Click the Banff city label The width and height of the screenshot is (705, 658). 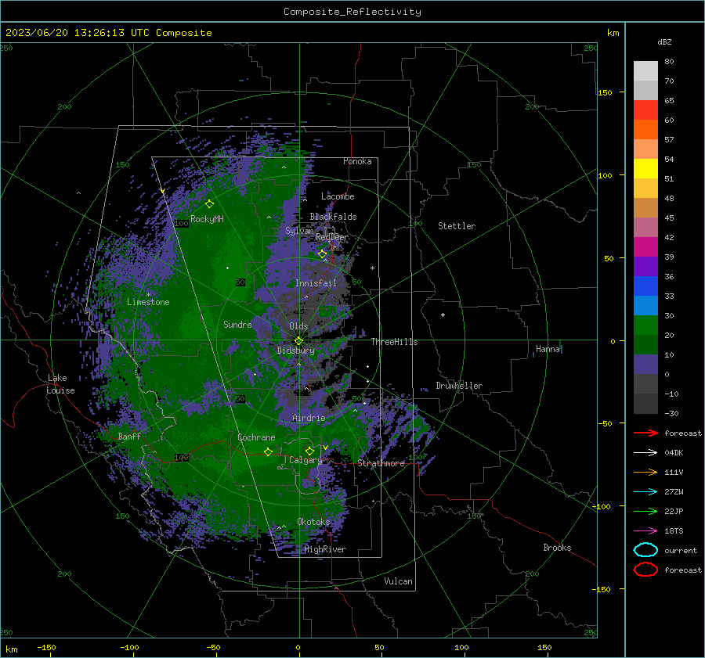(129, 436)
